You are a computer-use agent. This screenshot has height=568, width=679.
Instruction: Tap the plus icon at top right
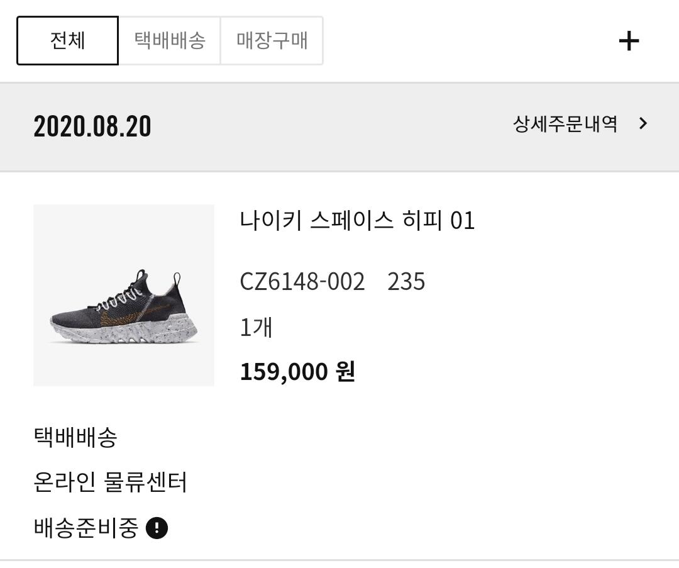[629, 42]
